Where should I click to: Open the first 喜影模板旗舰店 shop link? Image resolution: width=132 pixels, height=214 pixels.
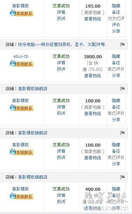33,89
